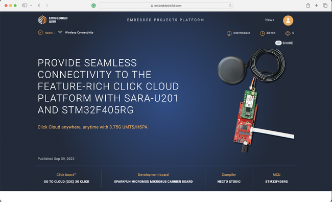Screen dimensions: 332x202
Task: Open NECTO STUDIO compiler link
Action: tap(229, 182)
